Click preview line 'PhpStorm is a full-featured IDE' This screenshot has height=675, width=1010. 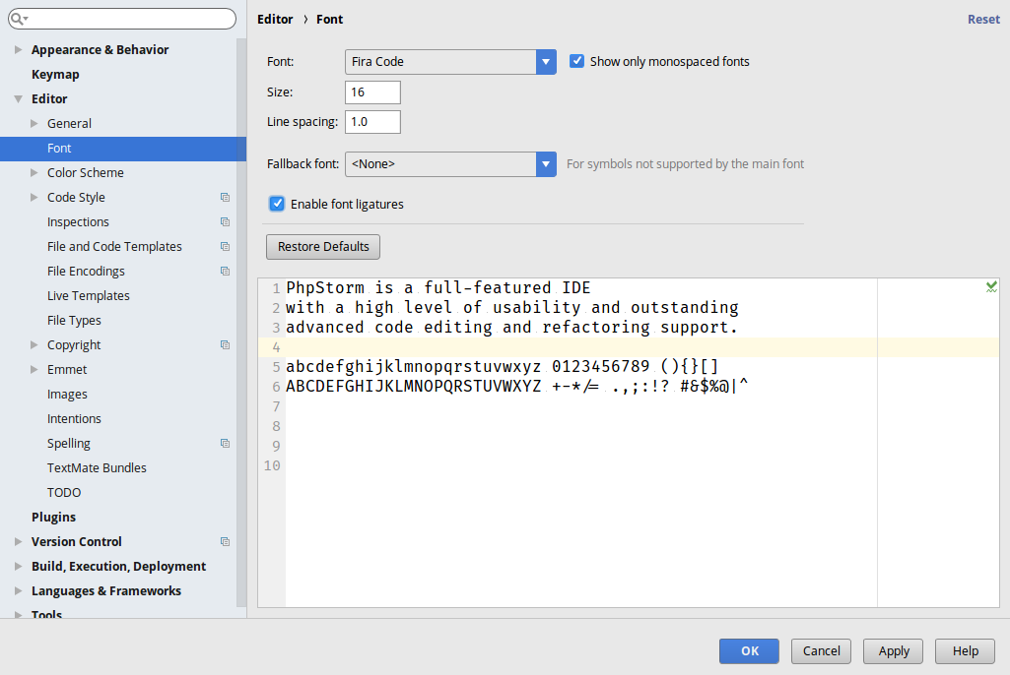[x=438, y=287]
